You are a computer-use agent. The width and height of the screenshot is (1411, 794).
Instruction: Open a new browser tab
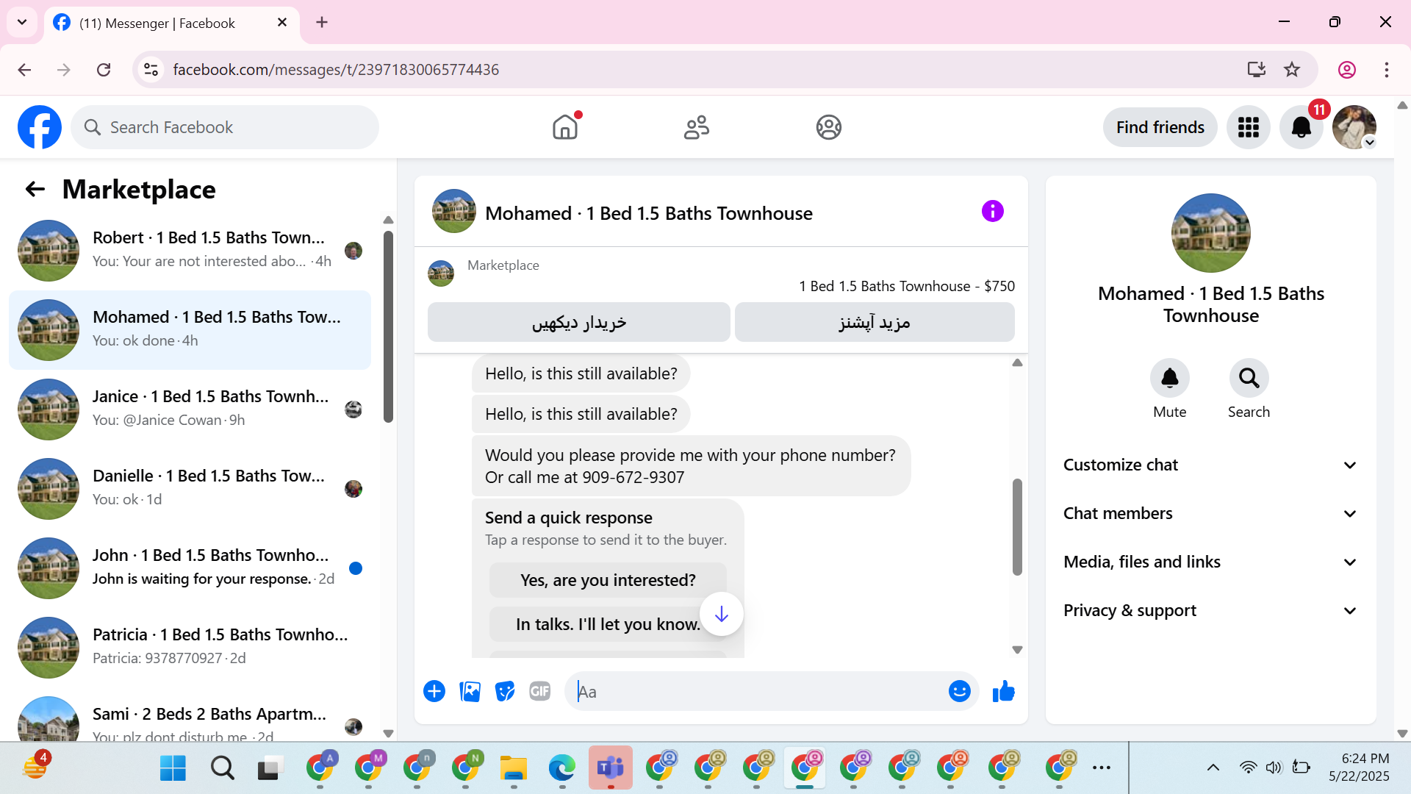pos(322,22)
